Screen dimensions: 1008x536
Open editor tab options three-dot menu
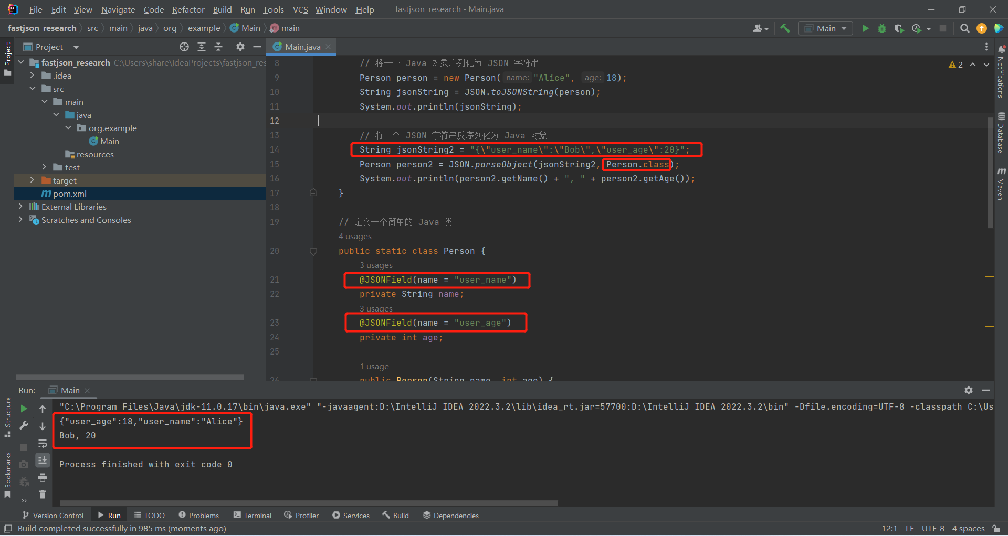tap(986, 47)
